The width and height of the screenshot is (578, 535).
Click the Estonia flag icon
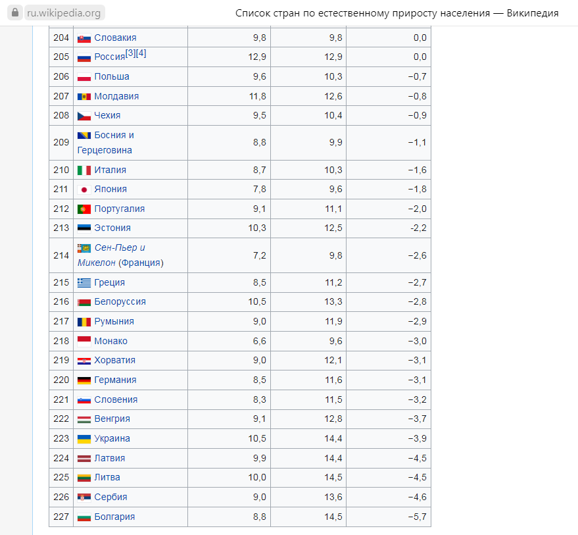[x=84, y=228]
